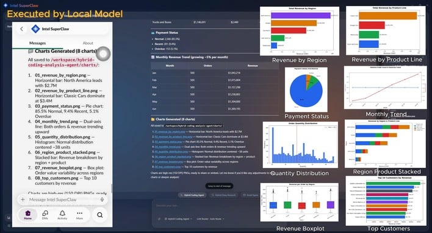The width and height of the screenshot is (432, 233).
Task: Tap the microphone icon in message field
Action: (x=102, y=200)
